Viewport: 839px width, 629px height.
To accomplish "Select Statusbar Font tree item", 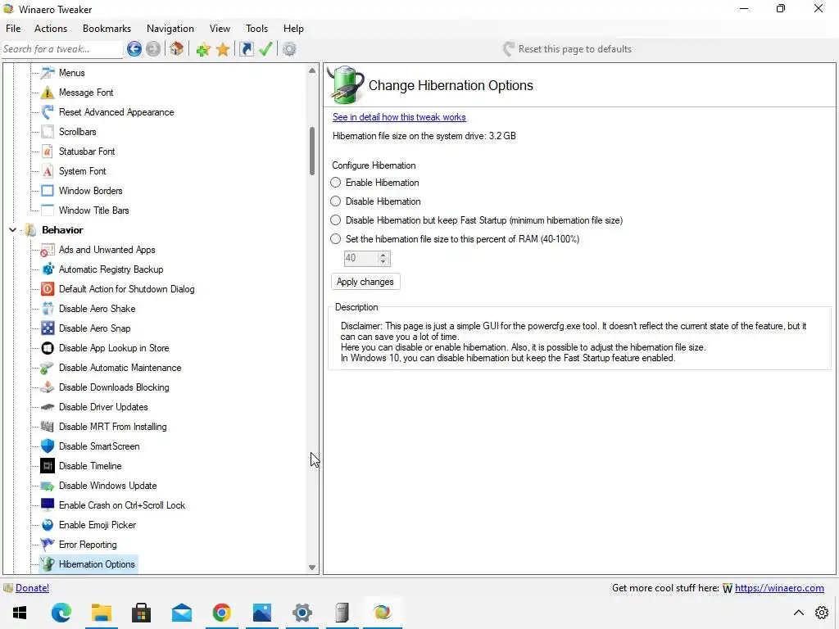I will (87, 152).
